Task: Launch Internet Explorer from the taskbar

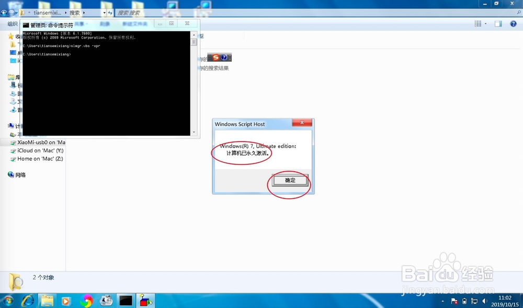Action: [28, 301]
